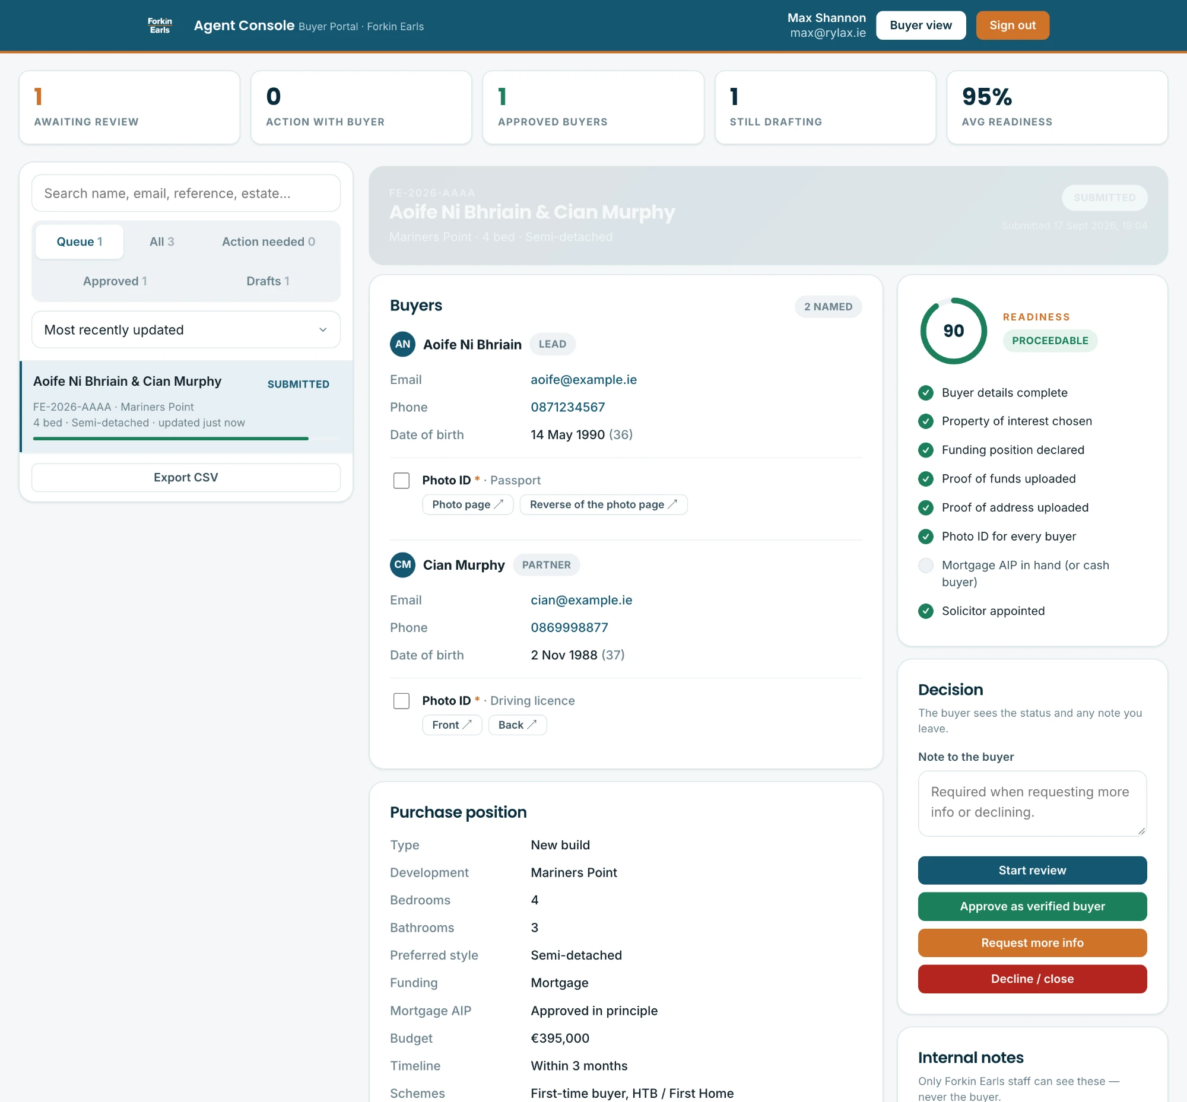
Task: Click Start review
Action: 1032,871
